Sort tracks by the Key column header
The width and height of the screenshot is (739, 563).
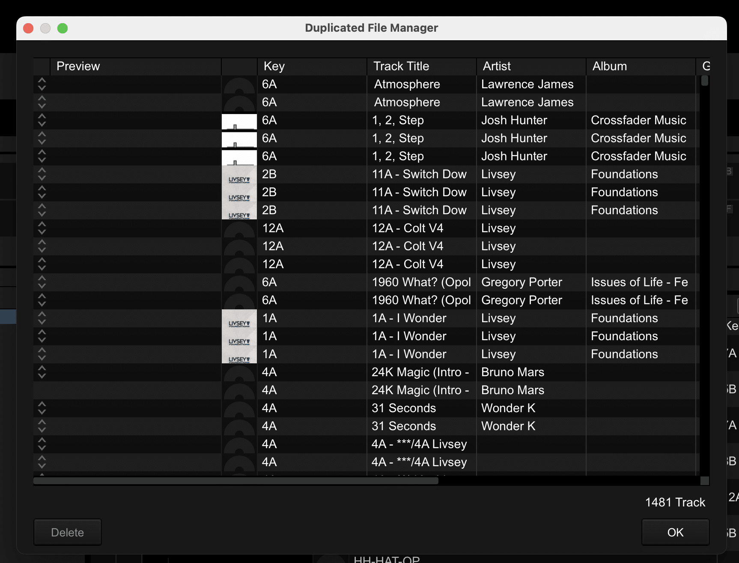coord(274,66)
